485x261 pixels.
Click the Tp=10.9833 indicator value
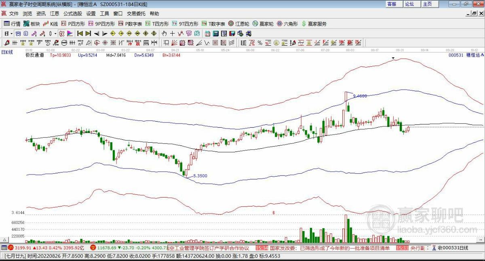(x=60, y=55)
